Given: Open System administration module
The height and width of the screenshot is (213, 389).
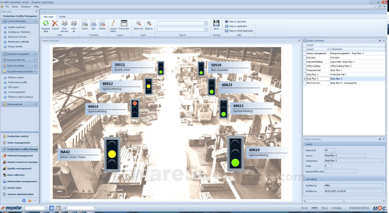Looking at the screenshot, I should [20, 194].
